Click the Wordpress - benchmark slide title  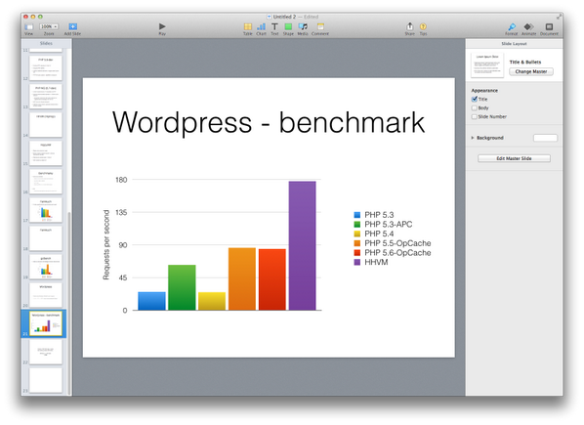pos(269,122)
